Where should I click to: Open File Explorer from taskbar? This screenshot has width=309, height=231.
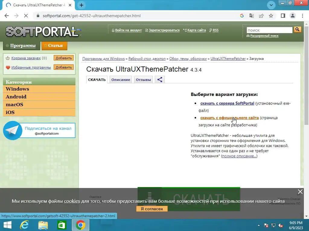tap(43, 225)
